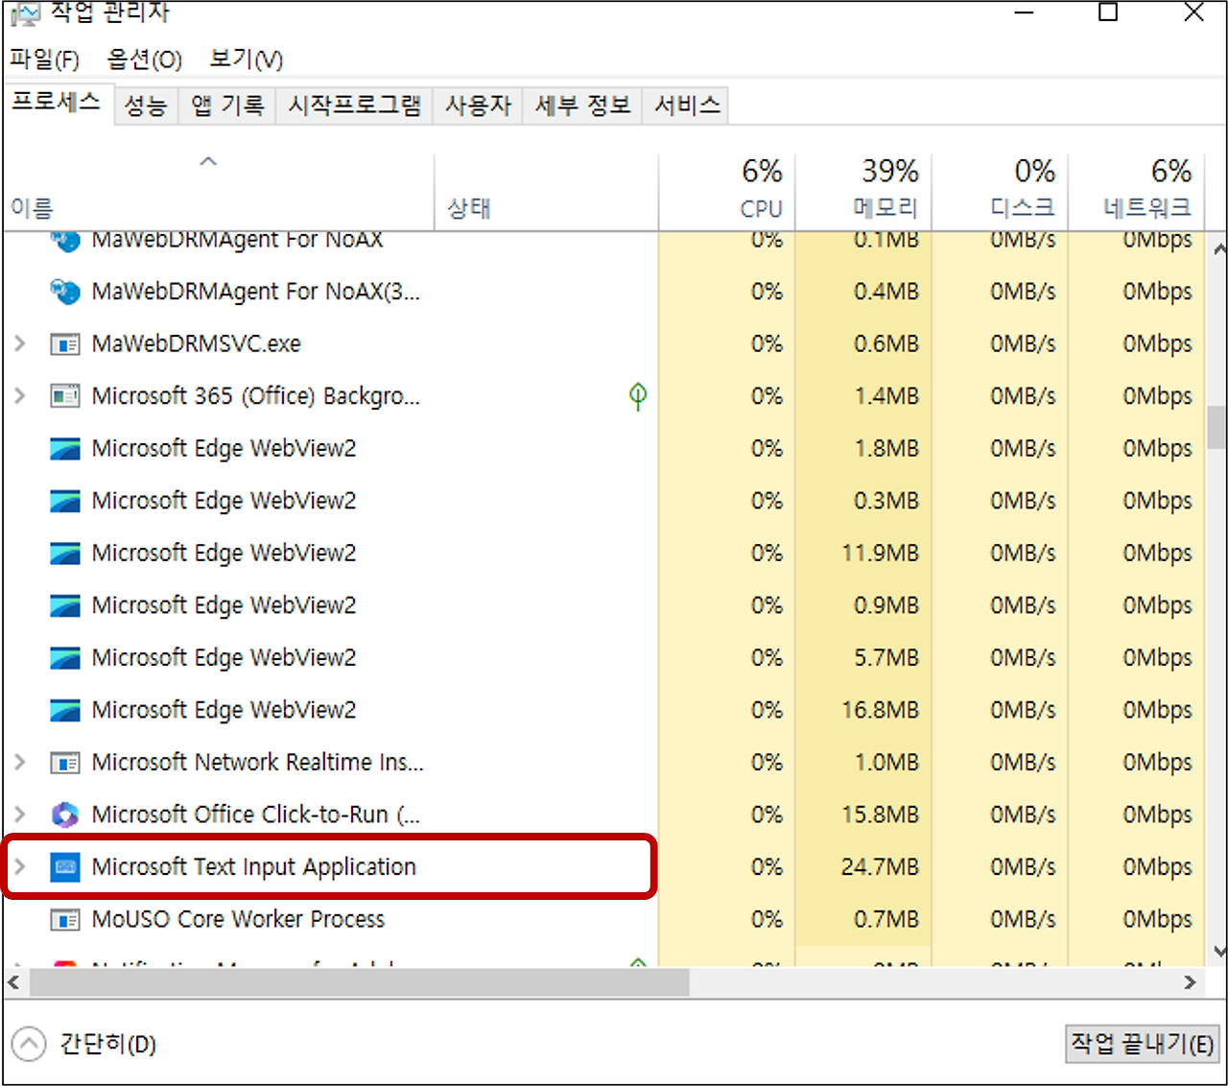Click the horizontal scrollbar left arrow
Viewport: 1228px width, 1086px height.
click(x=13, y=982)
